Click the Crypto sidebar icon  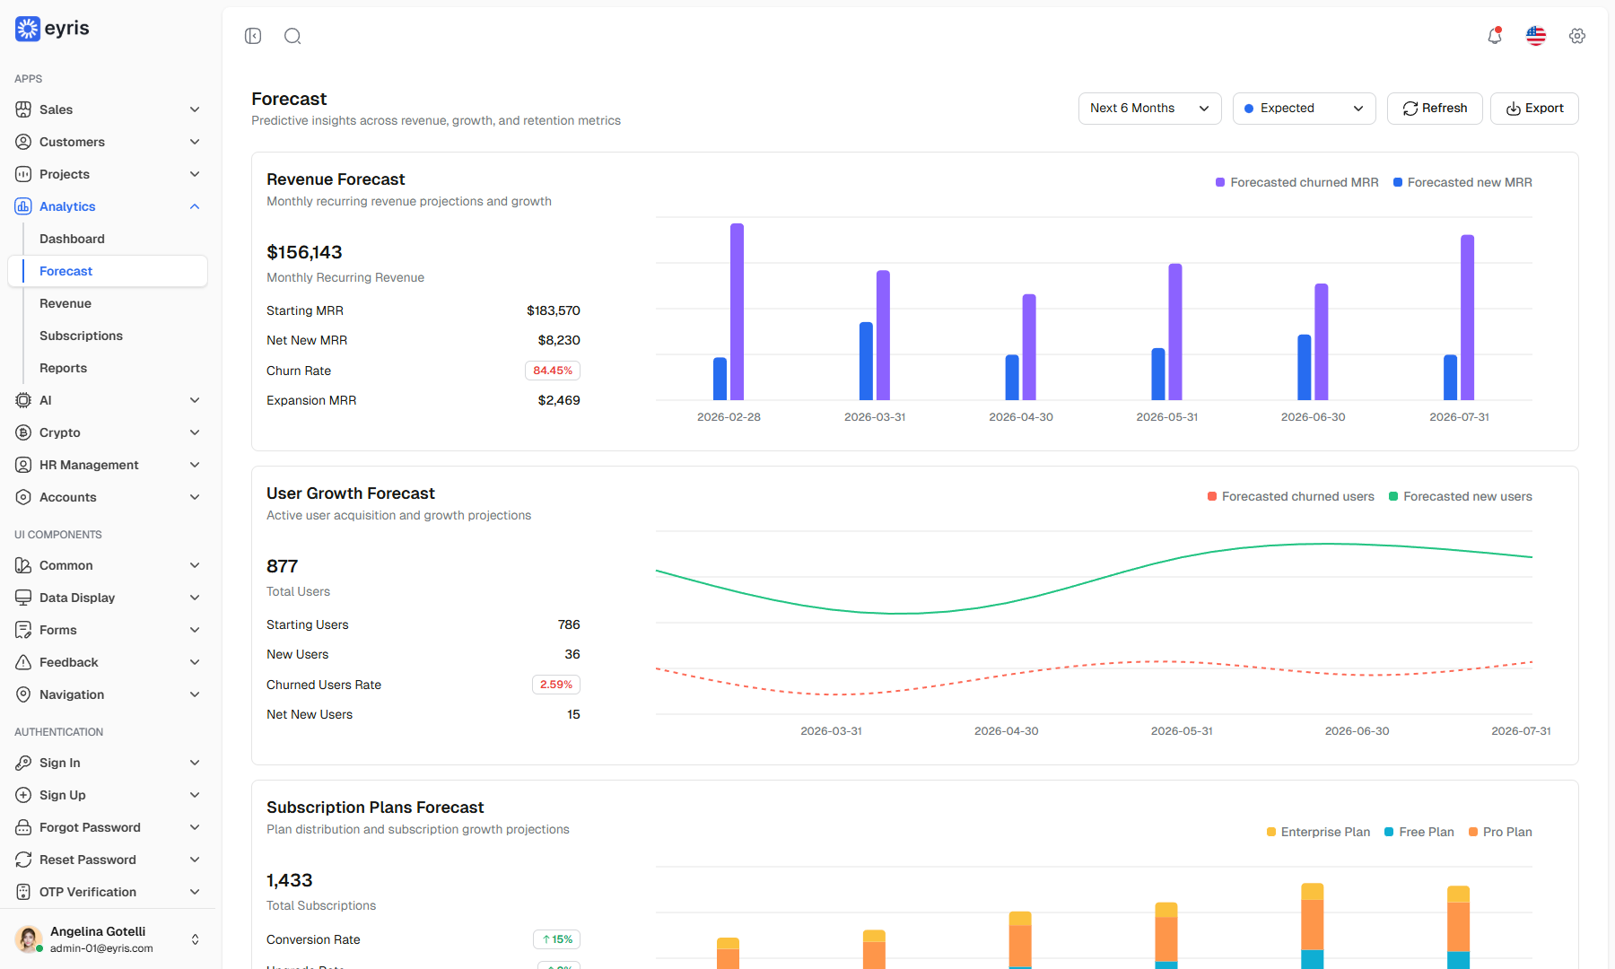pyautogui.click(x=23, y=432)
